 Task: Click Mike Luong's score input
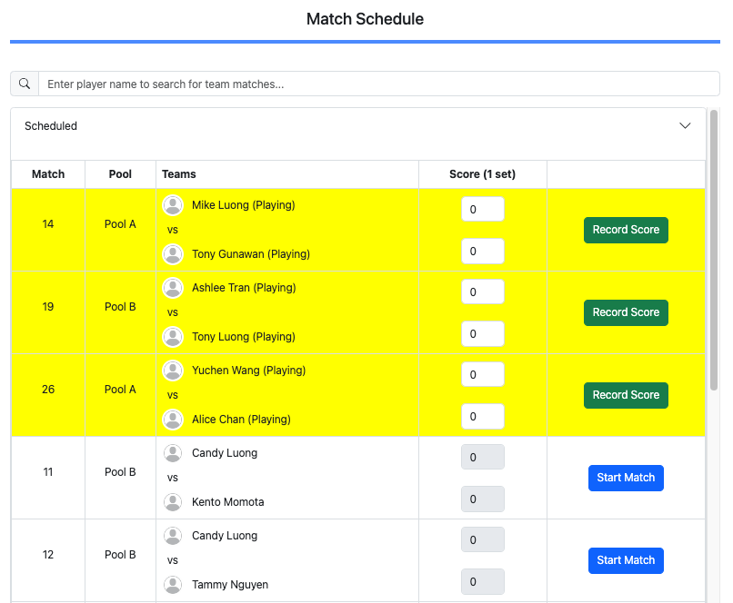(483, 209)
